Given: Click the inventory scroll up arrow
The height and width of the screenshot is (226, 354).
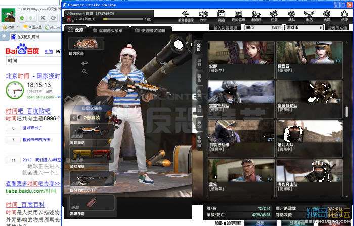Looking at the screenshot, I should click(x=347, y=42).
